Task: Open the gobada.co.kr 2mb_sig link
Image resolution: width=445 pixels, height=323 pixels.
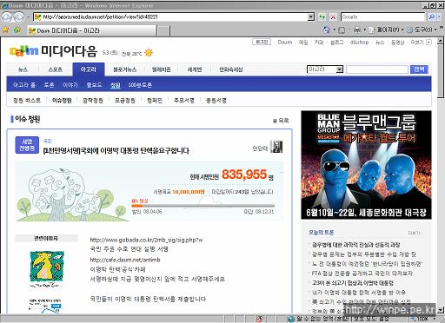Action: (146, 240)
